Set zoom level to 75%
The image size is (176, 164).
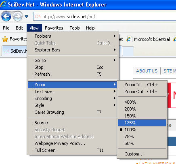pos(142,136)
